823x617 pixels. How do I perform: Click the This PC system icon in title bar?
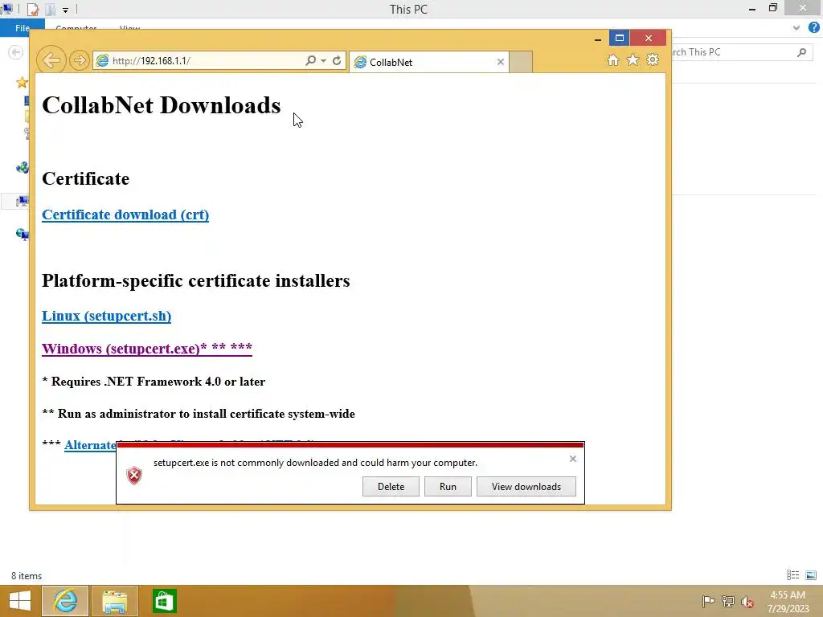tap(6, 8)
